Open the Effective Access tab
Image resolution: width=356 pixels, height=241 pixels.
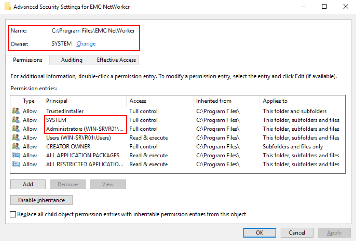click(116, 60)
